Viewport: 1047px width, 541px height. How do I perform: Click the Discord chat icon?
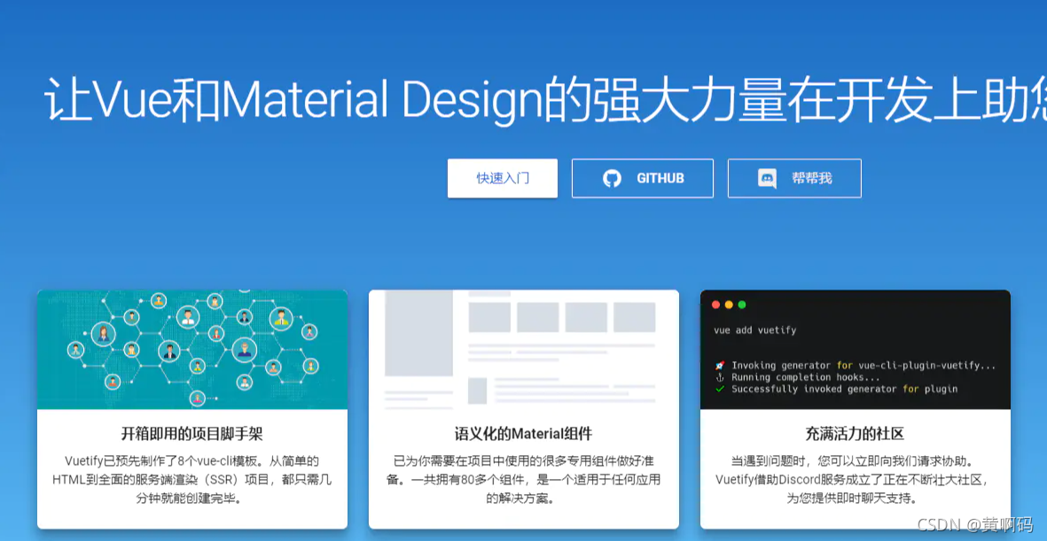click(767, 179)
